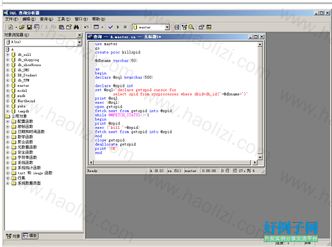Click the query editor scroll up arrow

pyautogui.click(x=260, y=44)
